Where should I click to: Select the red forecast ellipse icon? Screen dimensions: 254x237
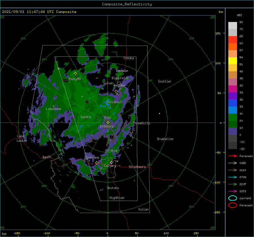point(233,205)
